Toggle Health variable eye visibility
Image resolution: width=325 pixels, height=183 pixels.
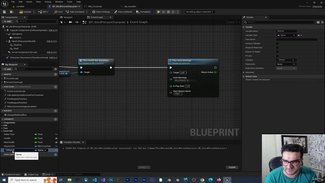click(x=56, y=138)
